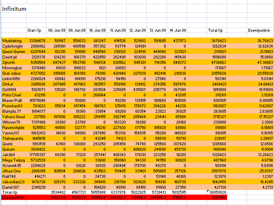Select the 11. Jun 09 header cell
The image size is (274, 205).
click(117, 30)
